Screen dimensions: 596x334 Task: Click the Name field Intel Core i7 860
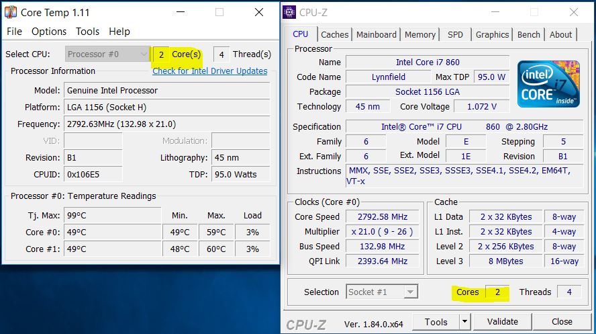click(x=428, y=62)
